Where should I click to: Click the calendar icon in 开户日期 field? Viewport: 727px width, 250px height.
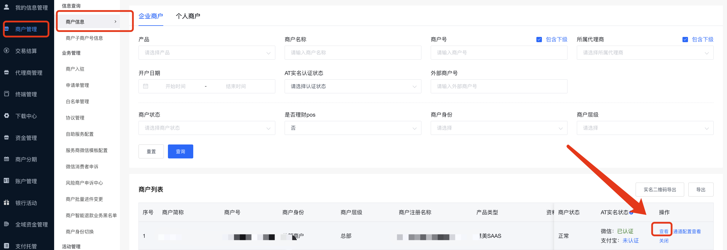pyautogui.click(x=146, y=86)
